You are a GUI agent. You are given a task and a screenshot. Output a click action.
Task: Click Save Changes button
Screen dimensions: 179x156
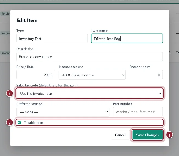pyautogui.click(x=147, y=135)
